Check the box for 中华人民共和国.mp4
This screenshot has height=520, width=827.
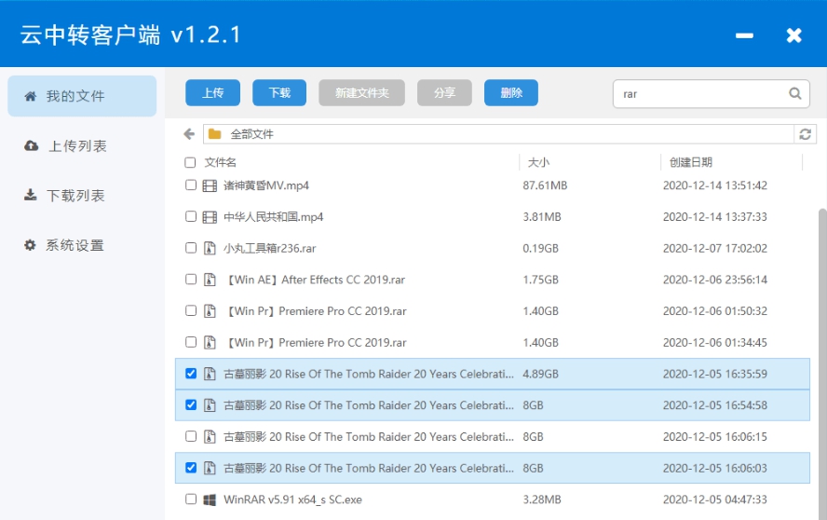coord(191,216)
